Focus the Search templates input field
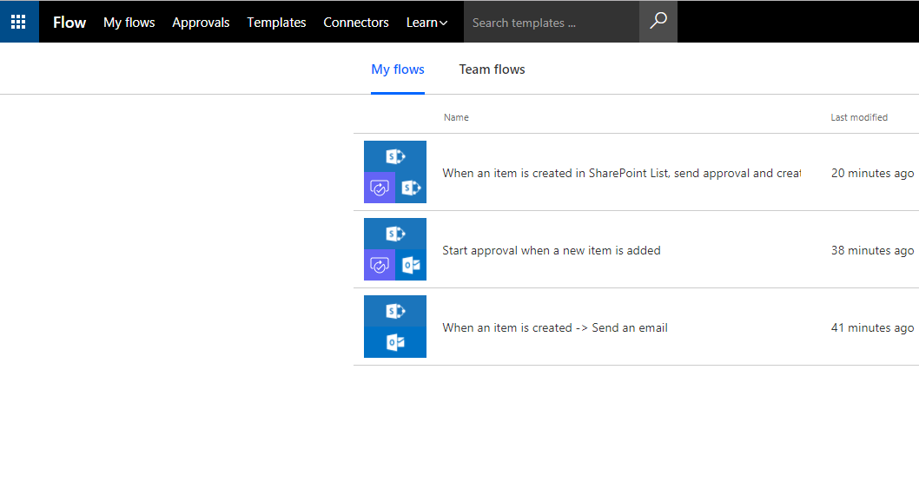 point(552,23)
